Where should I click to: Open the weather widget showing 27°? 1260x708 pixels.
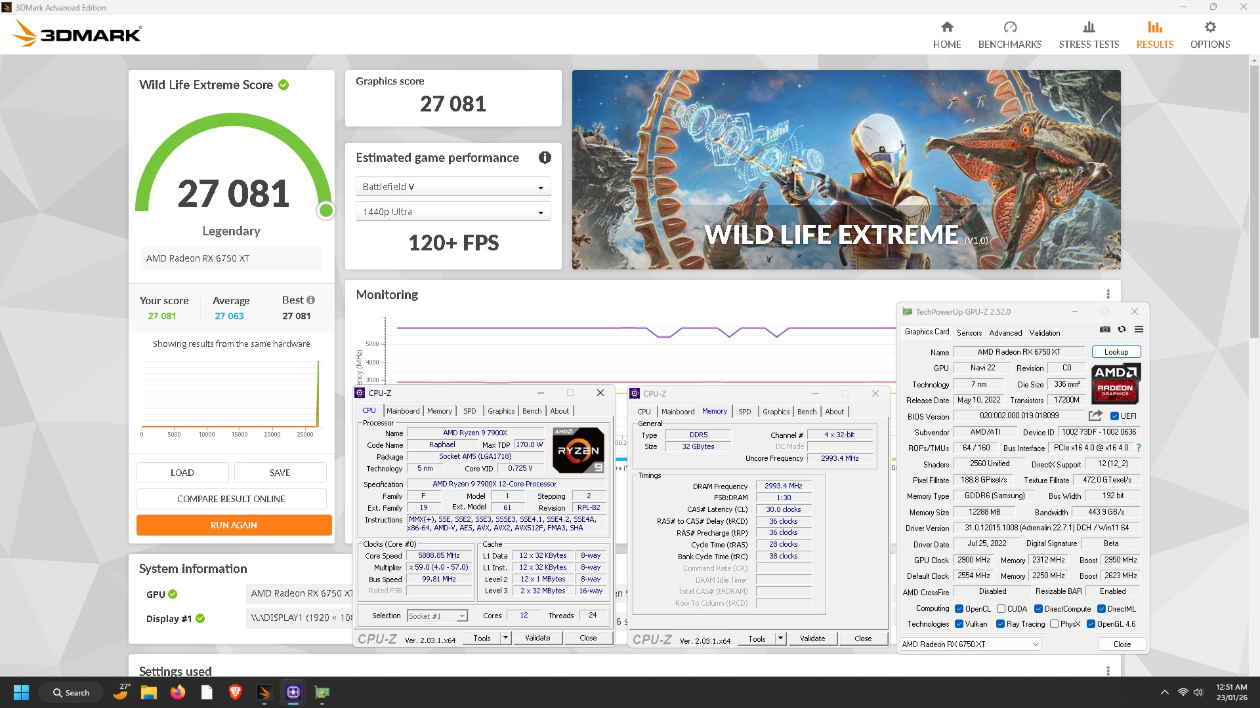point(121,692)
